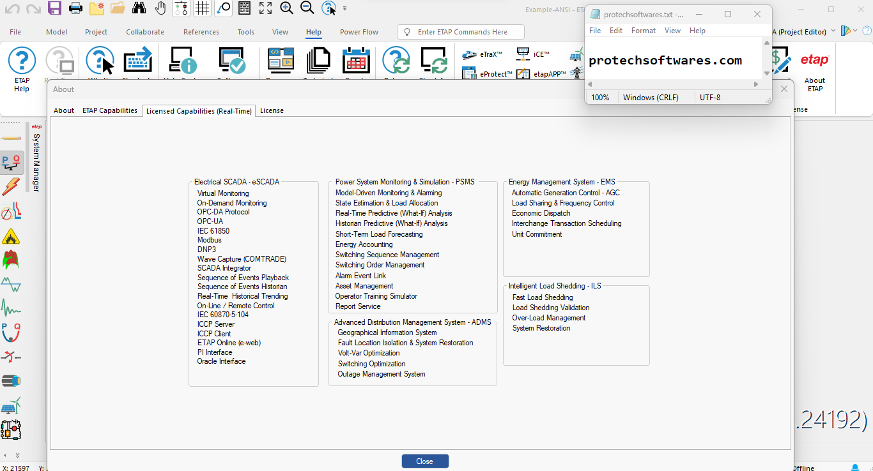Launch eTraX from ribbon
The width and height of the screenshot is (873, 471).
(483, 54)
